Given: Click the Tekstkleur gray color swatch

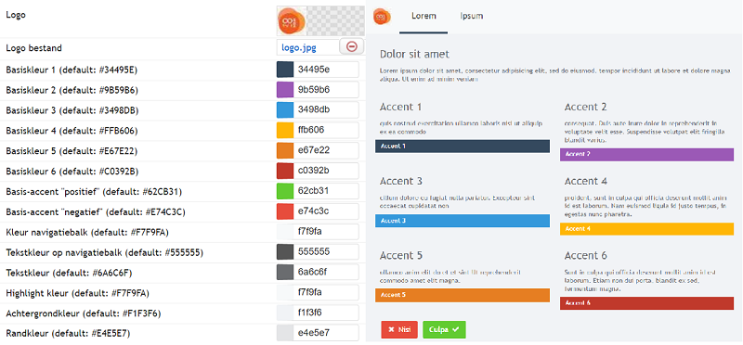Looking at the screenshot, I should point(285,272).
